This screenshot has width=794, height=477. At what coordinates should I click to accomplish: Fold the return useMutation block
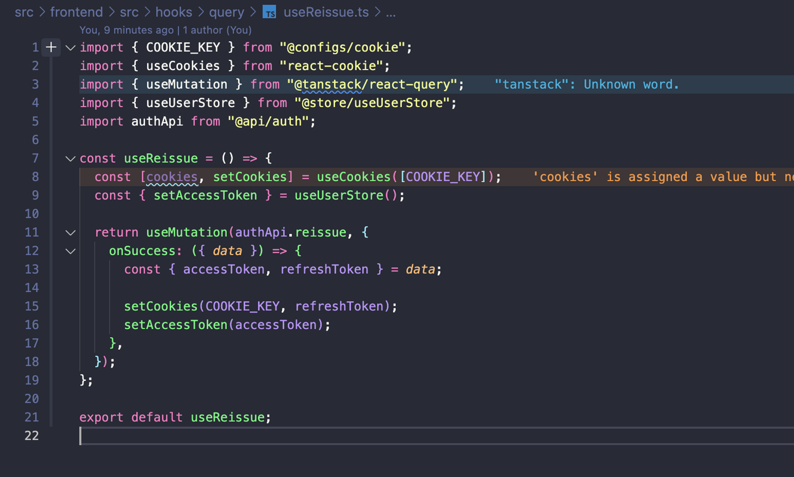click(x=70, y=233)
